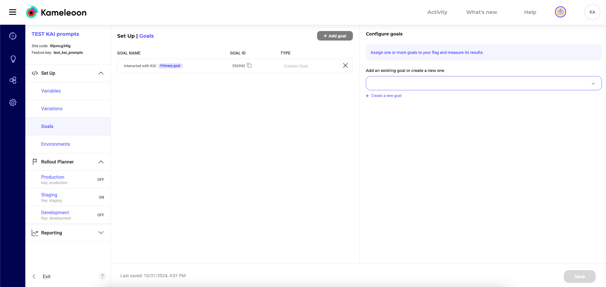This screenshot has width=606, height=287.
Task: Toggle the Staging environment ON status
Action: (x=101, y=197)
